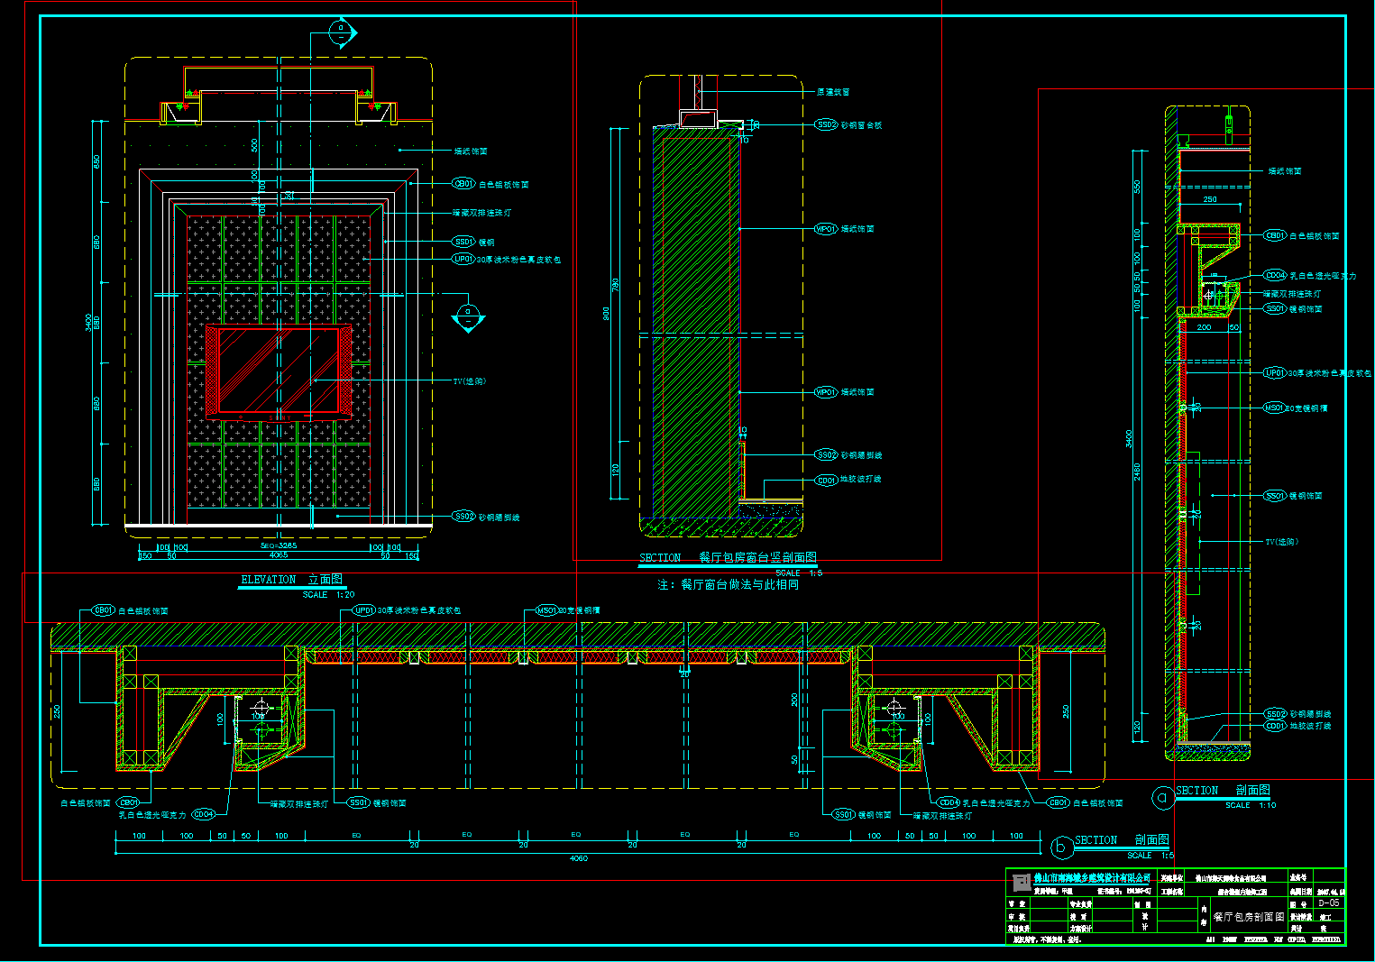Select the TV(选购) label in the elevation view

click(469, 381)
